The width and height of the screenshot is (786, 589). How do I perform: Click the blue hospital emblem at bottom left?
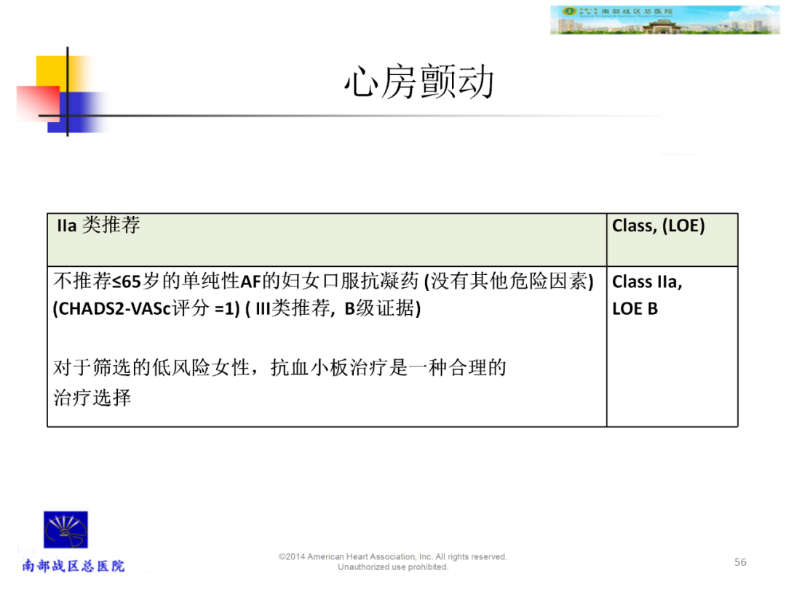[x=65, y=531]
